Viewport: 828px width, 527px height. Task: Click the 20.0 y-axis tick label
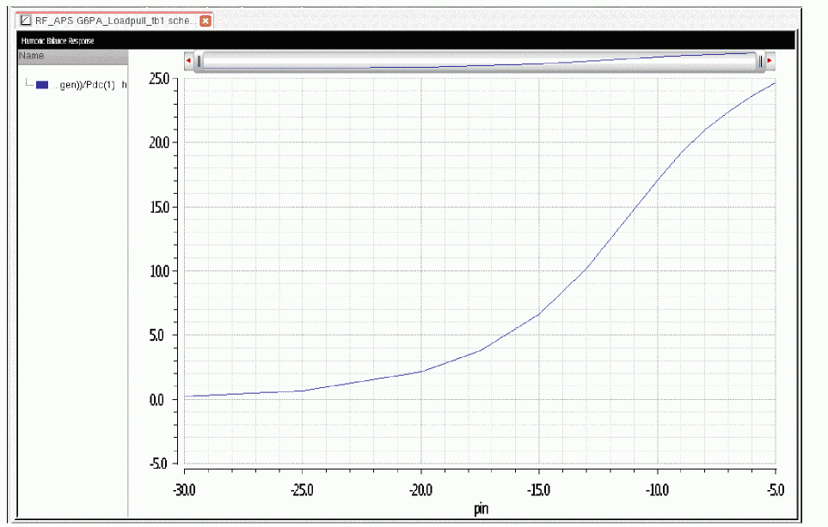point(159,142)
